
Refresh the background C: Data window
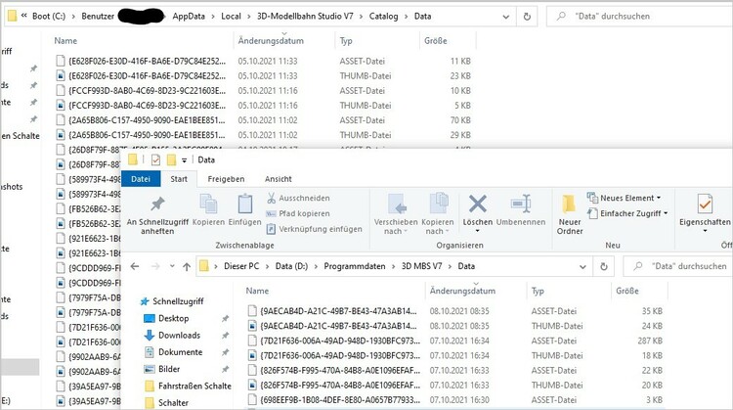tap(527, 17)
